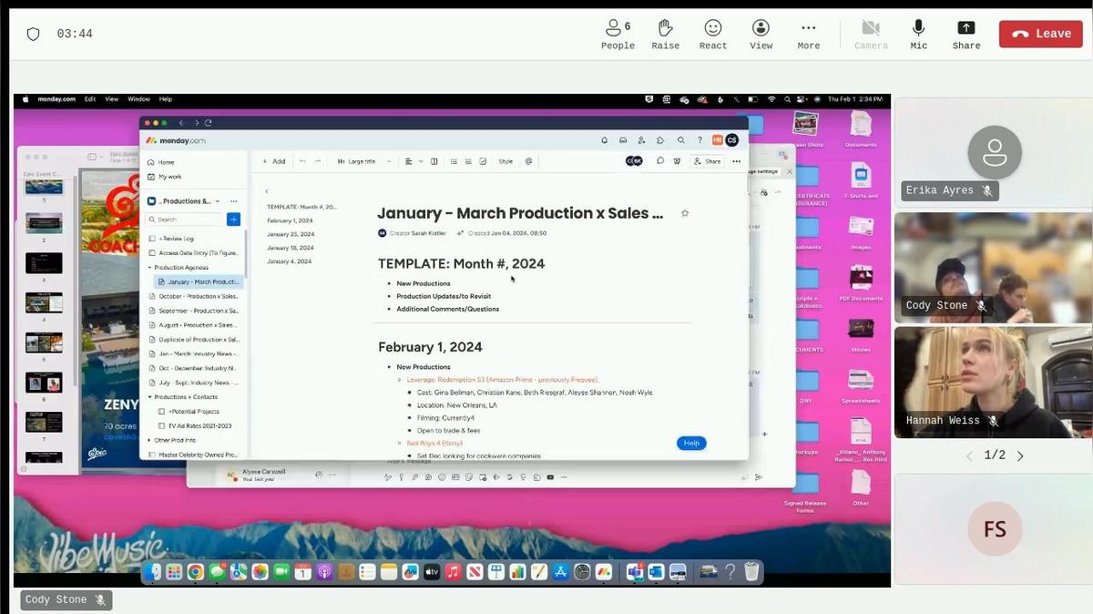Click the @ mention icon

click(x=528, y=161)
